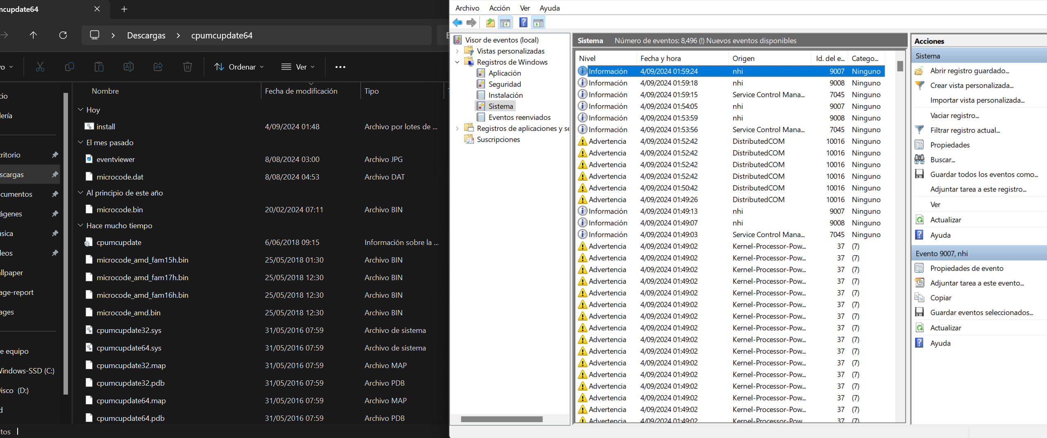1047x438 pixels.
Task: Click the Origen column header
Action: [x=770, y=58]
